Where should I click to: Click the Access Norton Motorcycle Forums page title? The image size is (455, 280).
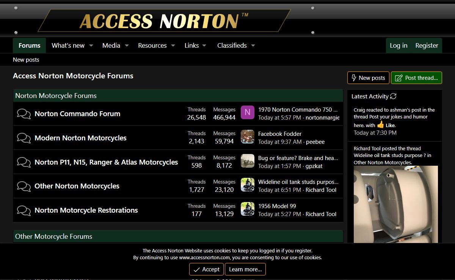click(73, 76)
